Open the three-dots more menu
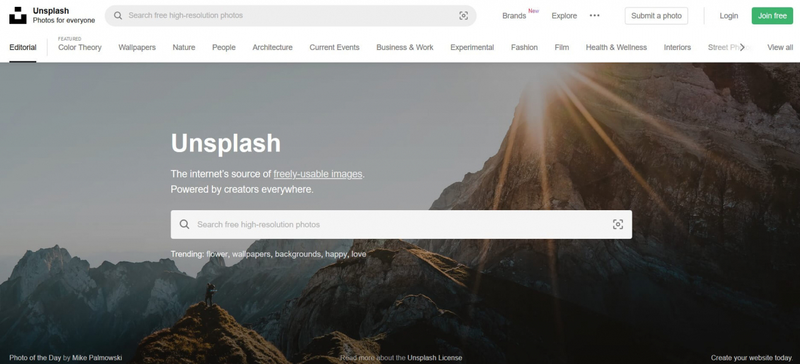Image resolution: width=800 pixels, height=364 pixels. (x=594, y=16)
